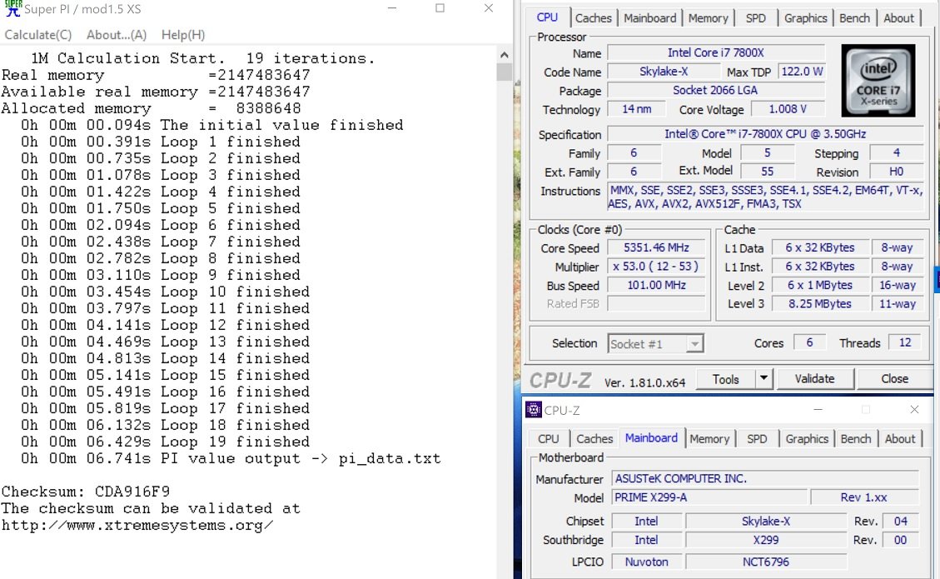Screen dimensions: 940x579
Task: Click the Nuvoton LPCIO vendor field
Action: (646, 562)
